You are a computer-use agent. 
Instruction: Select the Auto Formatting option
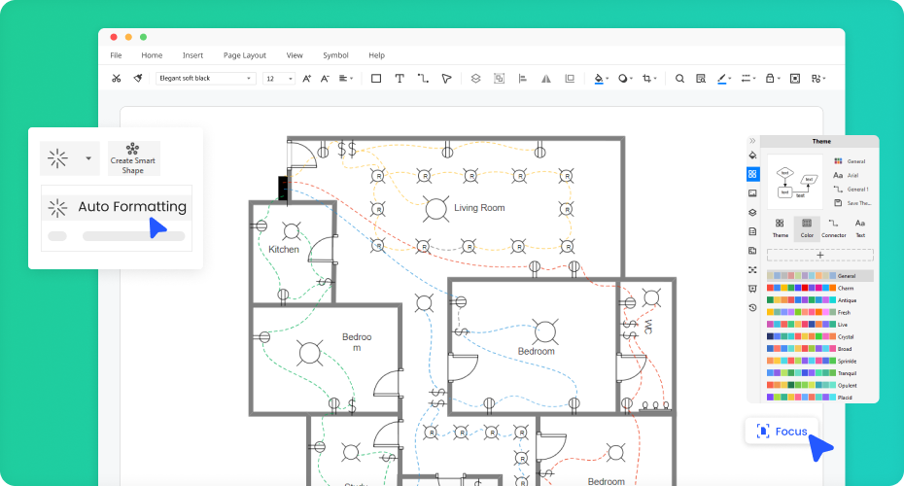coord(117,207)
